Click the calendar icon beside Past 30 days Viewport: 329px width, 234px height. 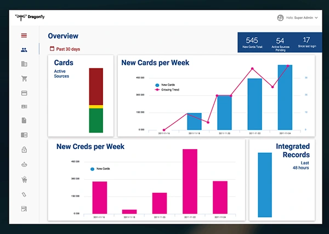click(x=52, y=49)
